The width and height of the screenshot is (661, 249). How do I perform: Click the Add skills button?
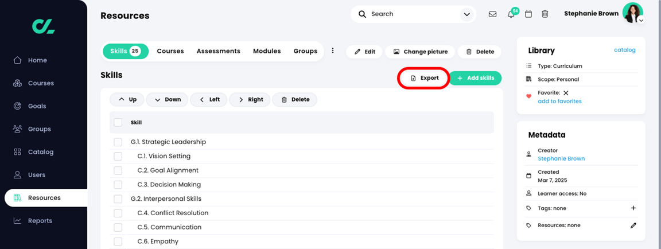pyautogui.click(x=475, y=78)
